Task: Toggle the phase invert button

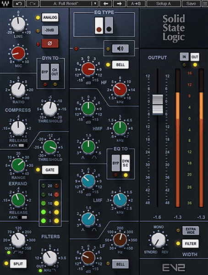Action: (x=50, y=44)
